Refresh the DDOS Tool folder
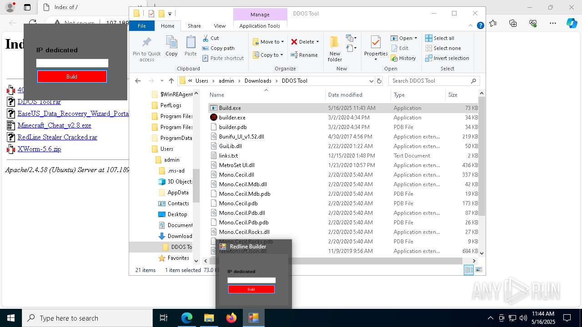 click(x=379, y=81)
